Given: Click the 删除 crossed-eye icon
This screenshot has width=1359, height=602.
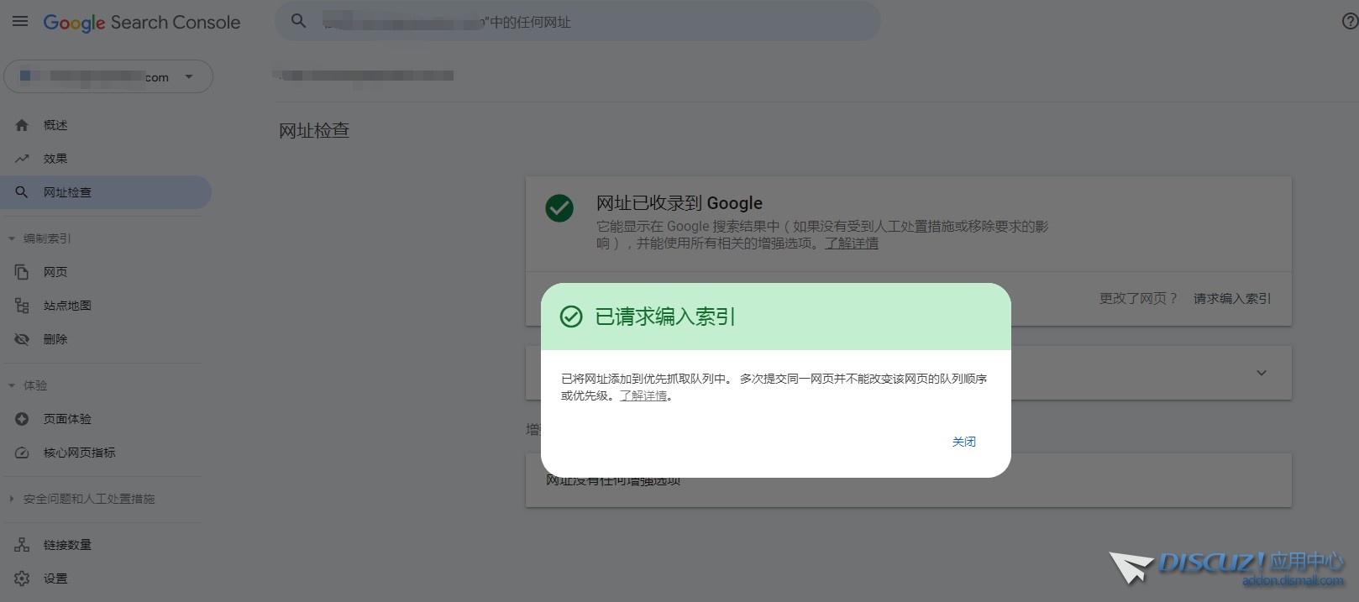Looking at the screenshot, I should [22, 339].
